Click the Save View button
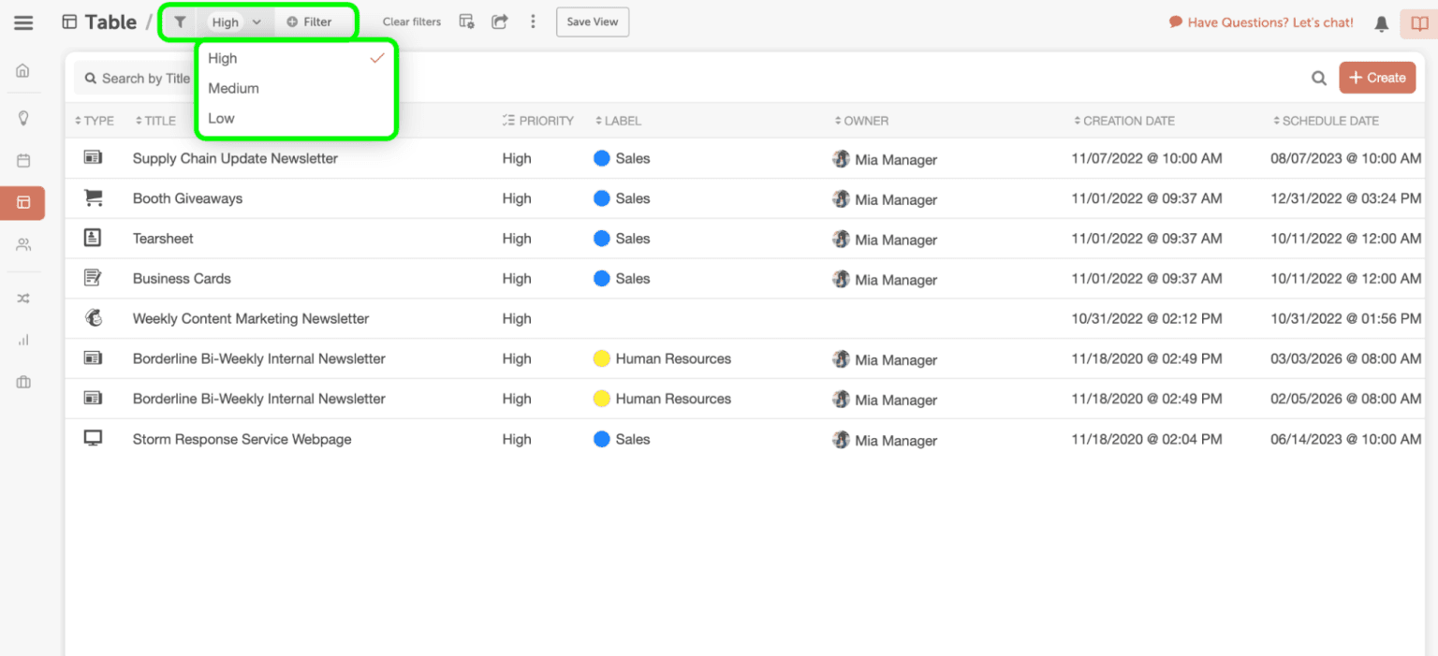Image resolution: width=1438 pixels, height=656 pixels. [x=592, y=22]
